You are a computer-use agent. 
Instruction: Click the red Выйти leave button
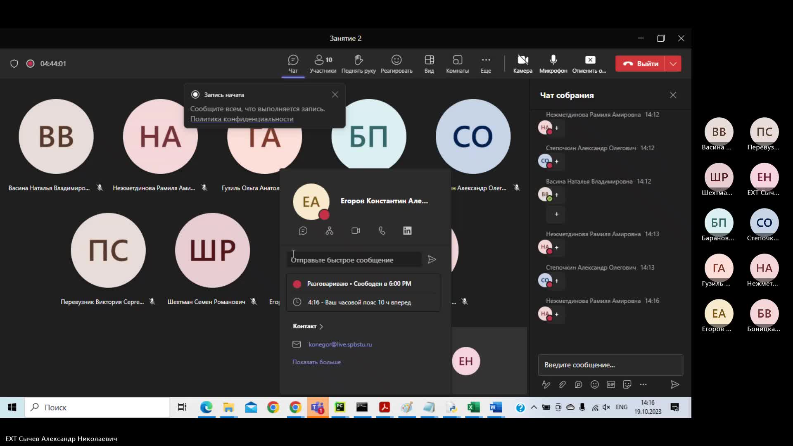click(x=640, y=64)
